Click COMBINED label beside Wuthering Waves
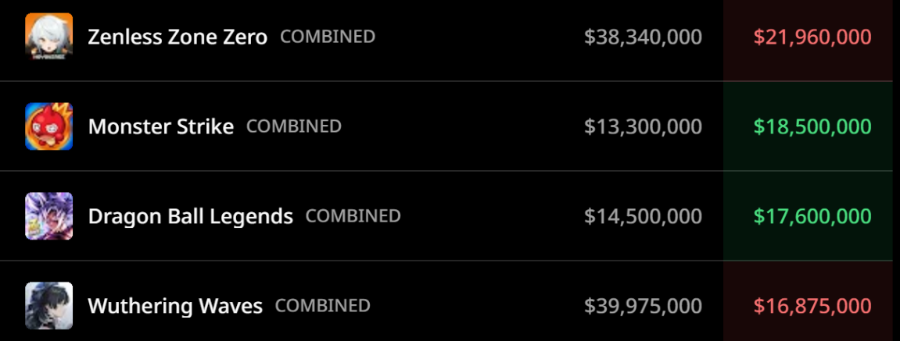The image size is (900, 341). coord(323,306)
